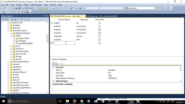The width and height of the screenshot is (185, 104).
Task: Click the Save All icon
Action: [19, 8]
